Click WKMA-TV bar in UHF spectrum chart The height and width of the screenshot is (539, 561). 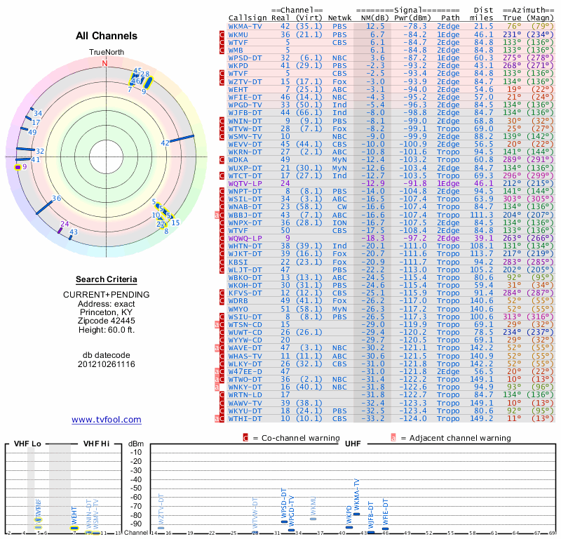coord(357,514)
